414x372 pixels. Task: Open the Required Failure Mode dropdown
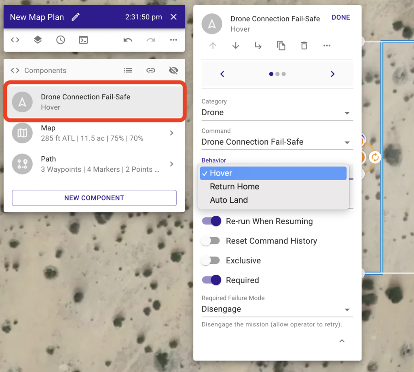[277, 309]
